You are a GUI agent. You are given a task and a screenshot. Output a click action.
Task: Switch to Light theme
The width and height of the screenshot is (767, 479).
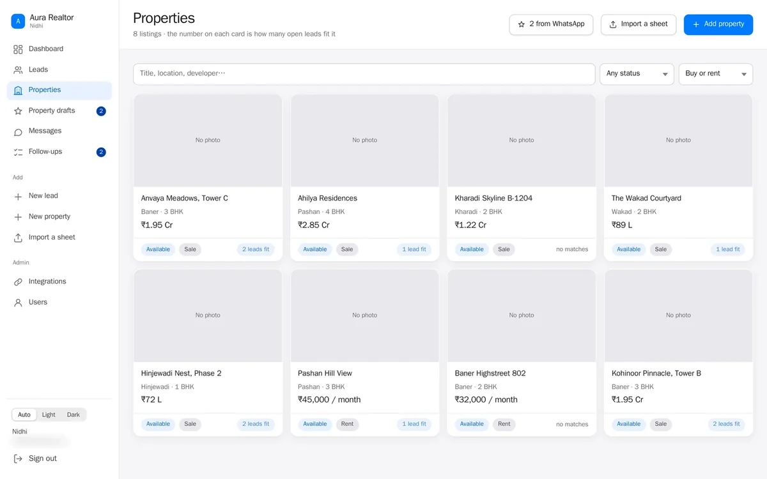point(49,414)
